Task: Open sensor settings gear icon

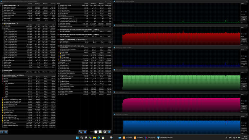Action: [x=105, y=132]
